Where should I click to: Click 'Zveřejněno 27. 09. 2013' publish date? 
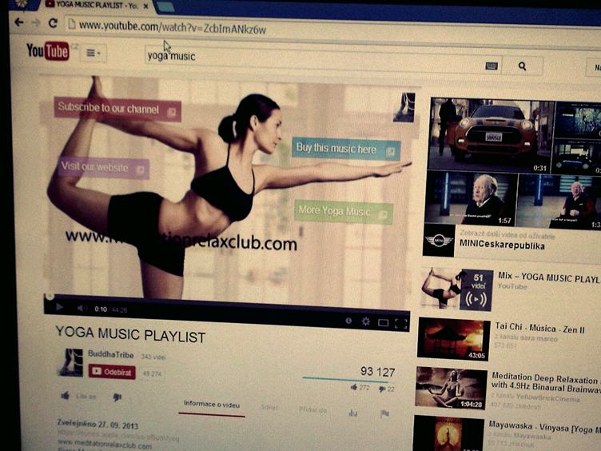point(98,424)
